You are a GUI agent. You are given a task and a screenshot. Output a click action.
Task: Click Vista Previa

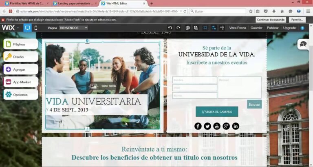click(238, 28)
